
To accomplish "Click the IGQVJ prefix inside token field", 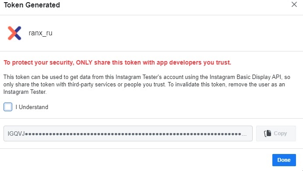I will (x=16, y=133).
